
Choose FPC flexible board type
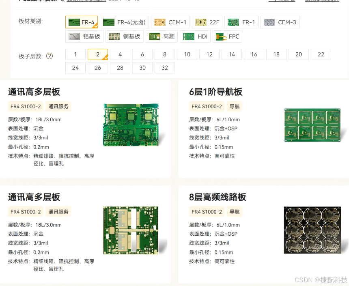pos(228,37)
